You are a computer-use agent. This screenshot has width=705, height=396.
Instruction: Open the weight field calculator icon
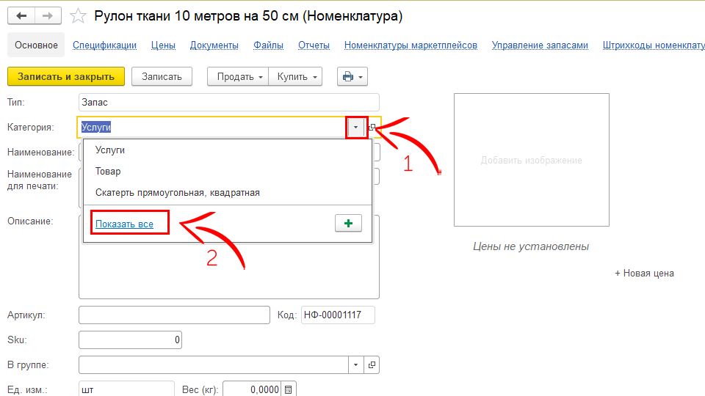tap(289, 390)
